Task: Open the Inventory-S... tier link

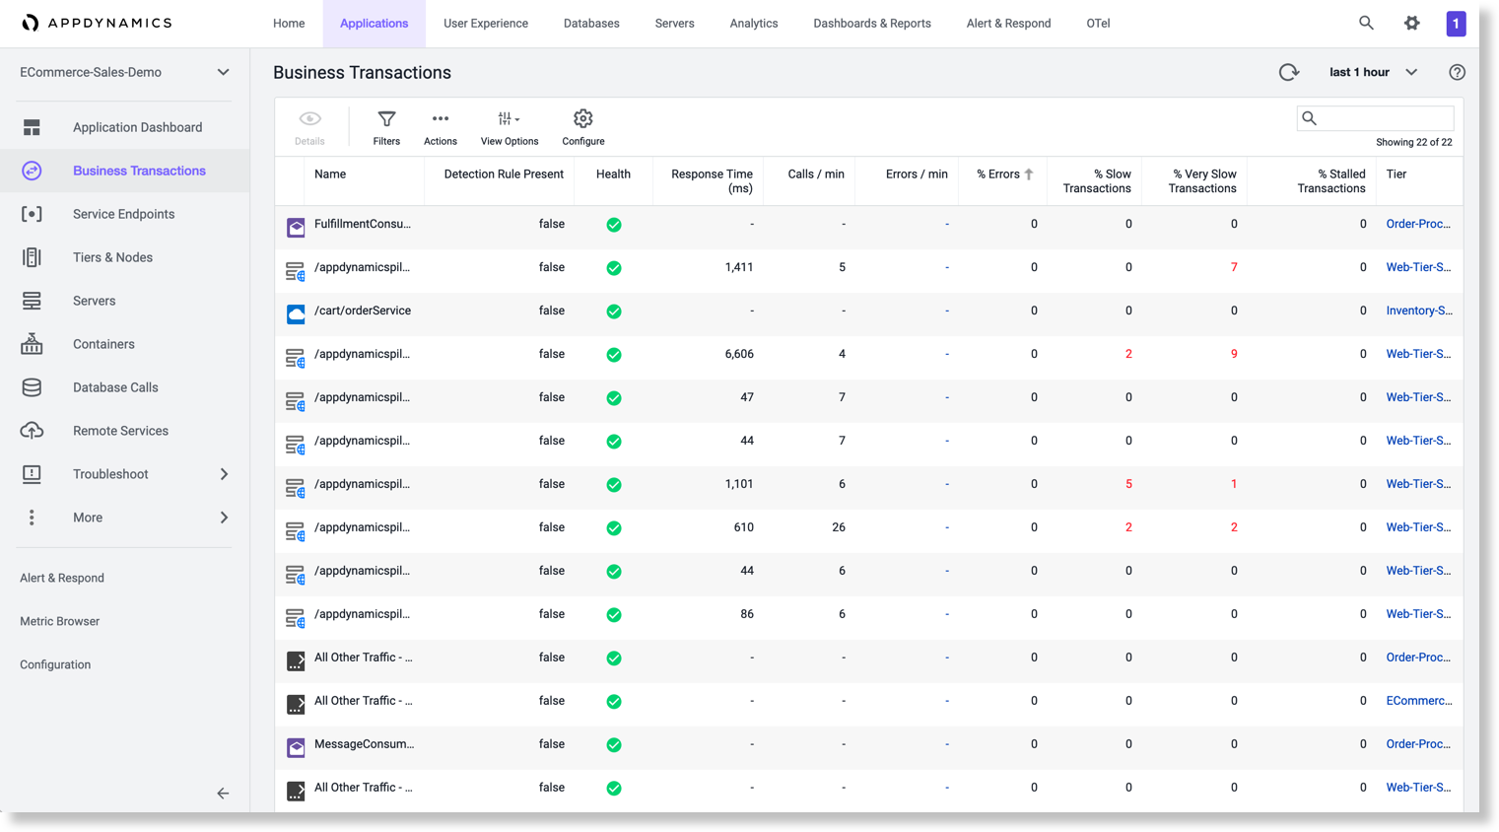Action: (1419, 311)
